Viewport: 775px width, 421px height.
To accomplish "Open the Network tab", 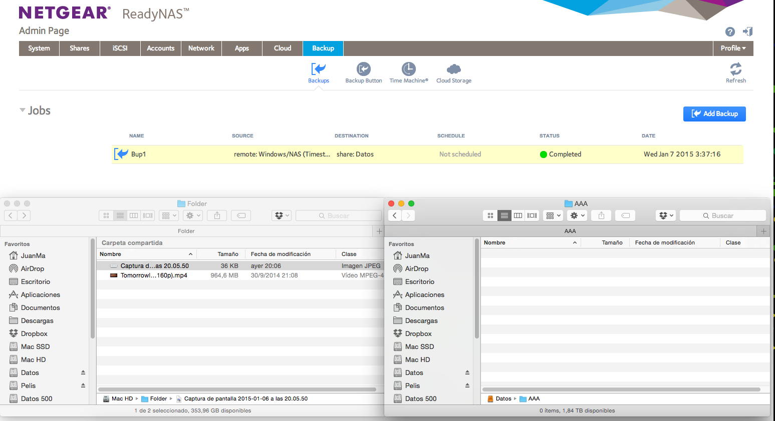I will click(201, 48).
